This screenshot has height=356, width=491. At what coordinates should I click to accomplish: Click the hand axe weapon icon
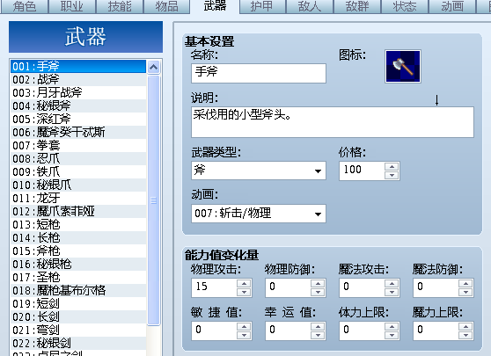[403, 66]
